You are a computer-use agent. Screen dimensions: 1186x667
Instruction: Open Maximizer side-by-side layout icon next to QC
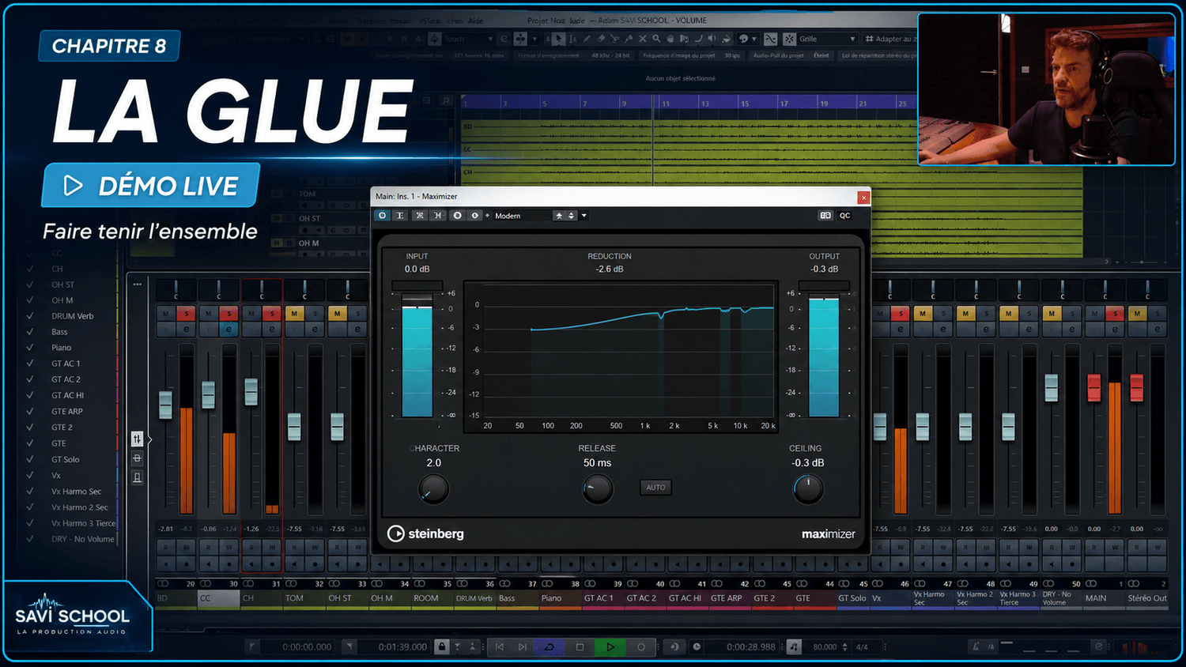(825, 216)
